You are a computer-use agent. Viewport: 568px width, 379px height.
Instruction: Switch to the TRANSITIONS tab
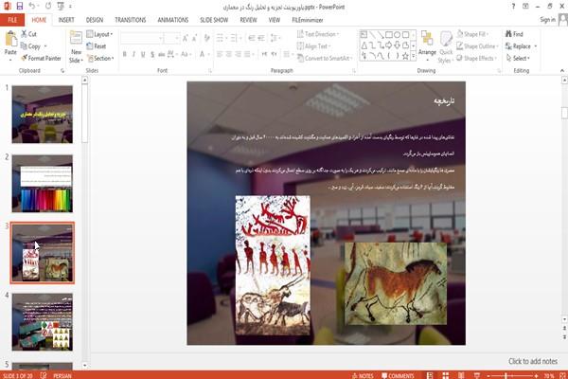[x=131, y=20]
